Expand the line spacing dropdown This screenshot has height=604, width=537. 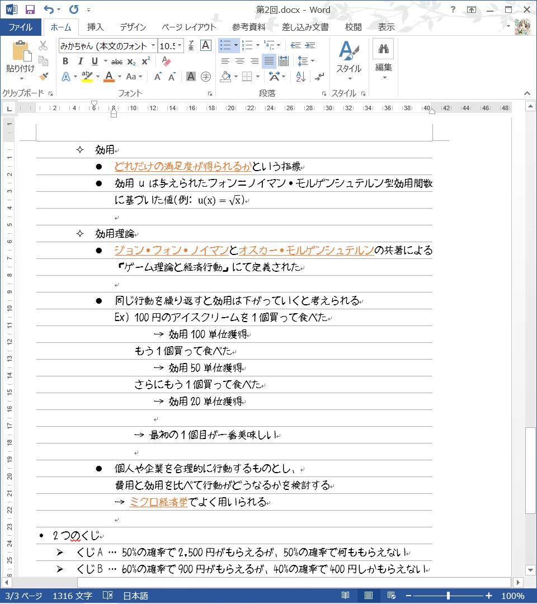click(313, 61)
